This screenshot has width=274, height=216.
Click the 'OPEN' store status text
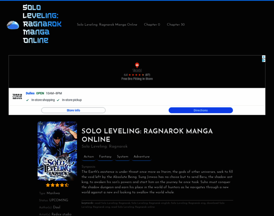click(40, 93)
